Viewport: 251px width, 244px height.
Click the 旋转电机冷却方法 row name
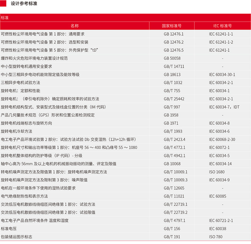17,131
